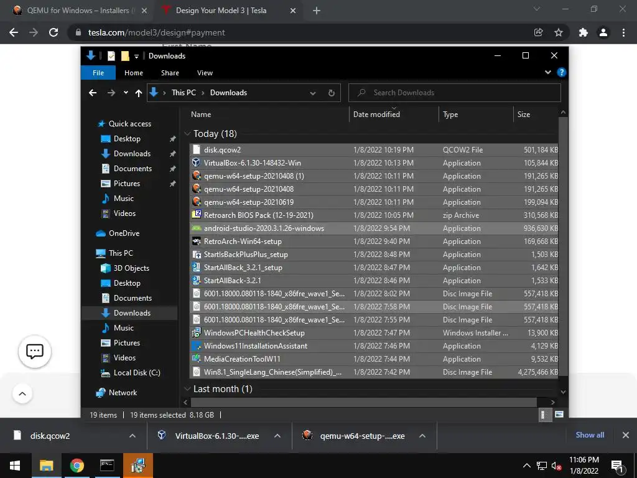Collapse the Today (18) group
The image size is (637, 478).
187,134
